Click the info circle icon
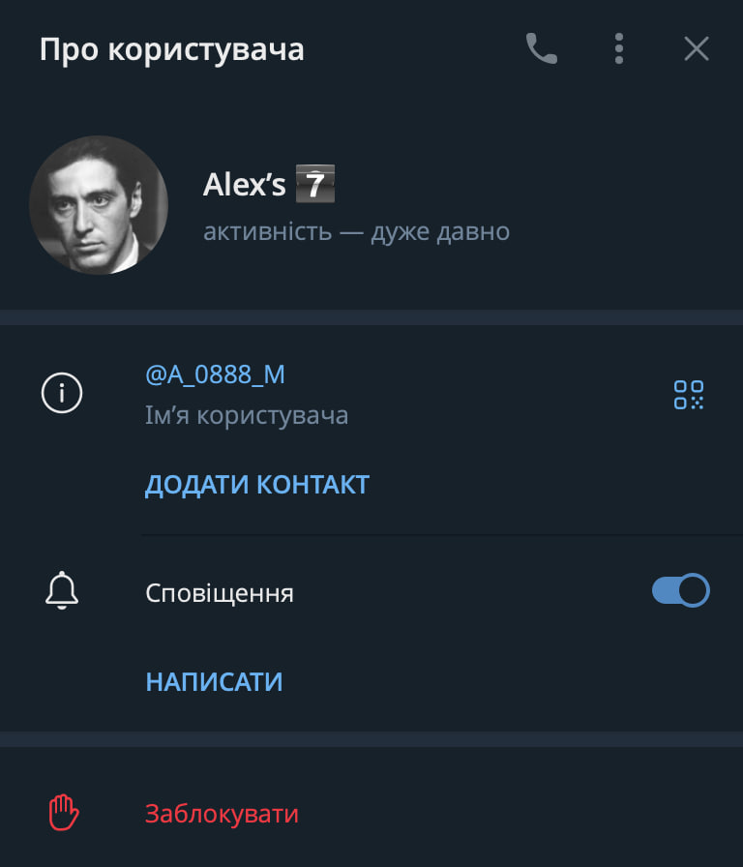Screen dimensions: 743x867 (x=62, y=393)
